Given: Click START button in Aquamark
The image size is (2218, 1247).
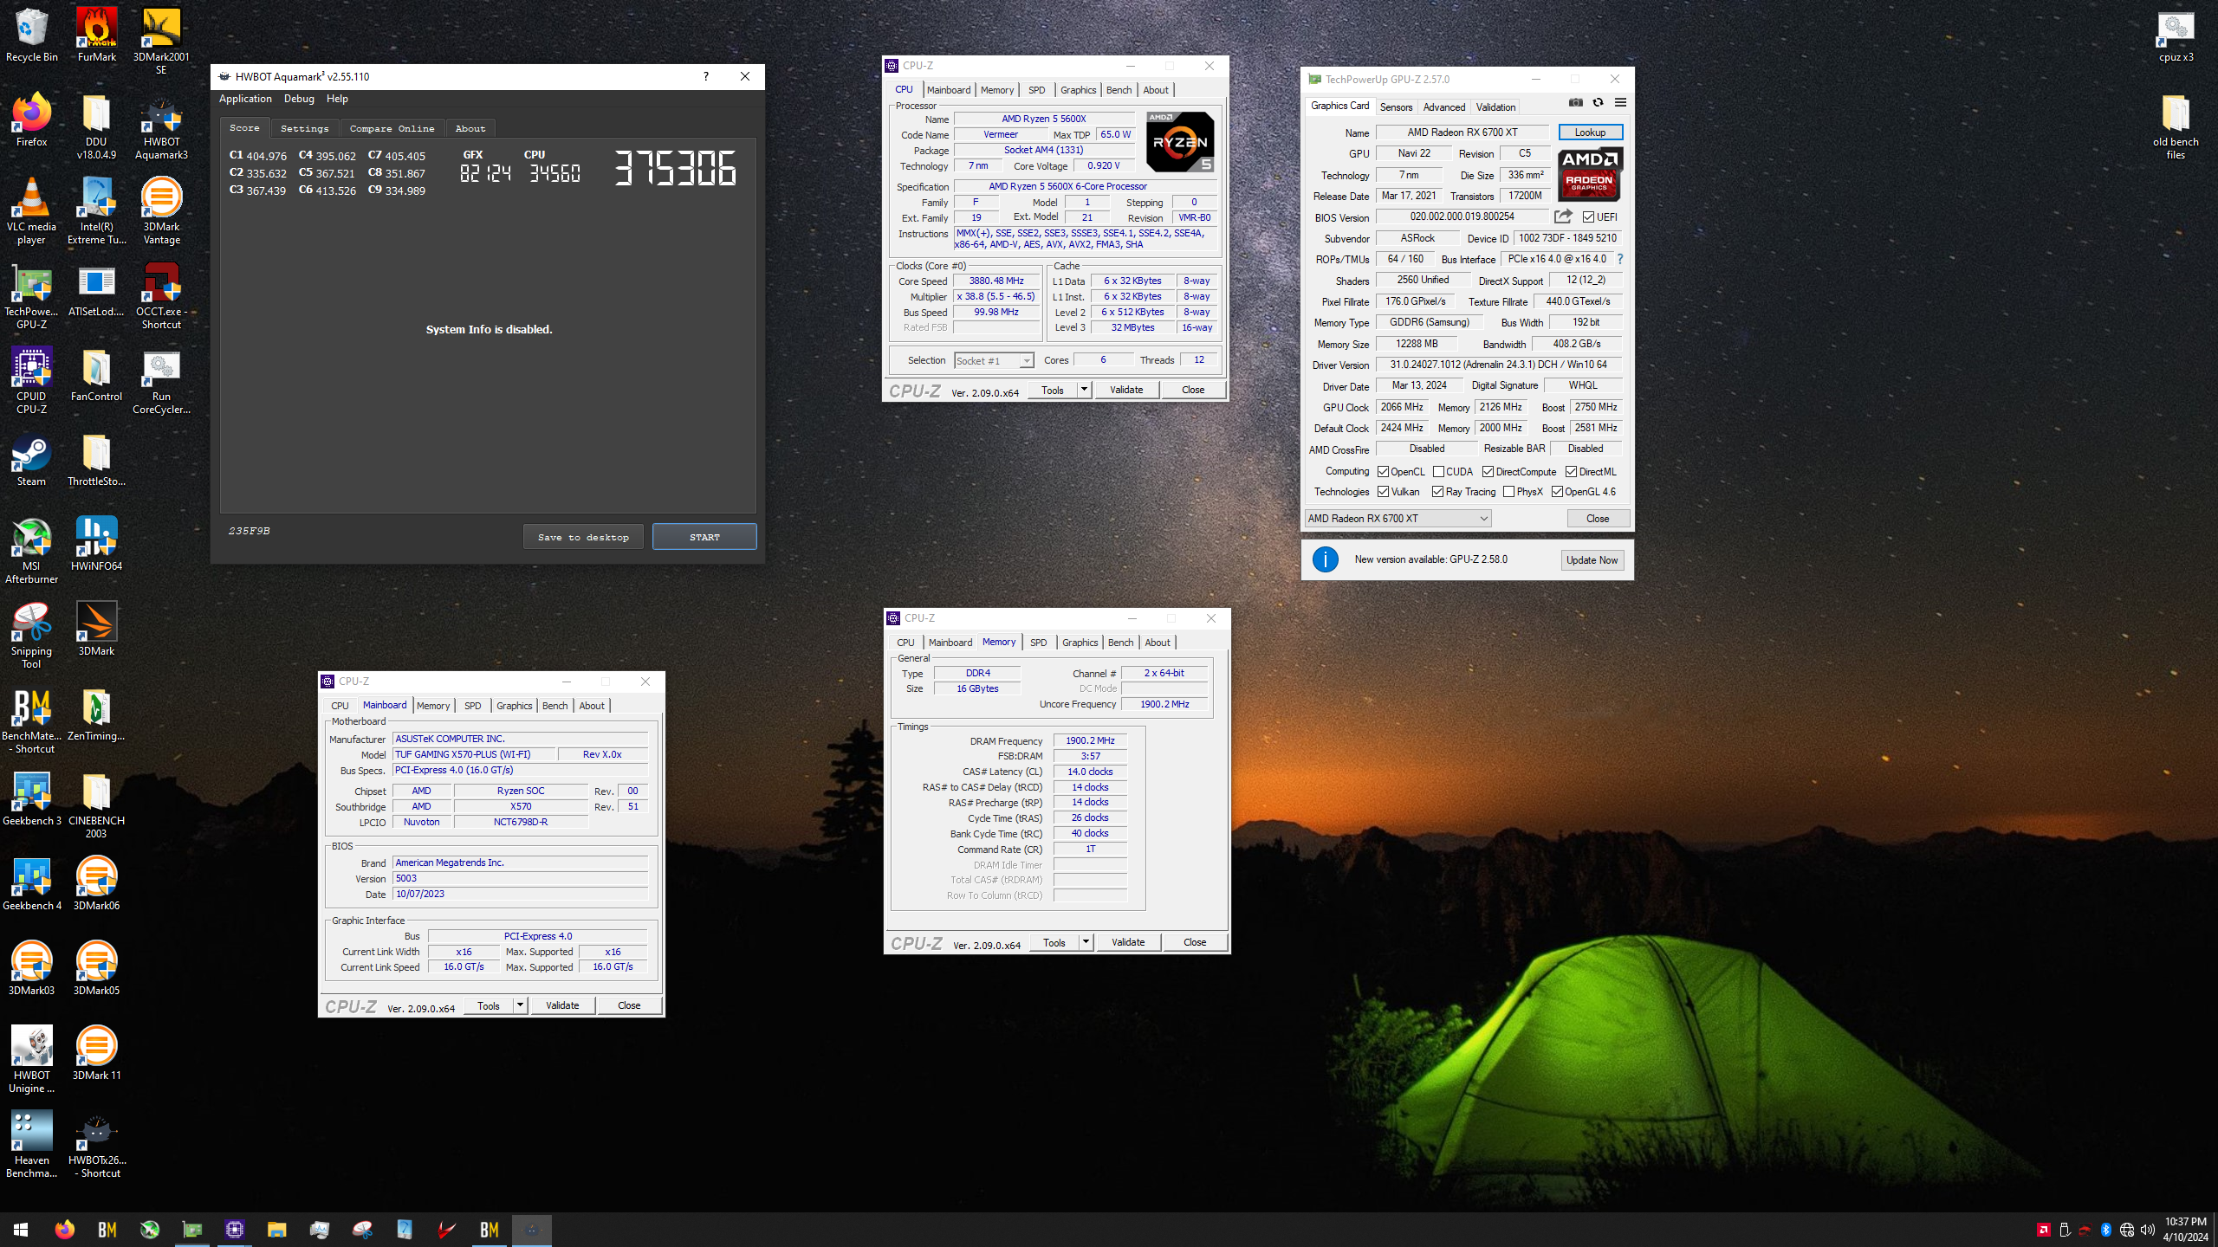Looking at the screenshot, I should point(704,537).
